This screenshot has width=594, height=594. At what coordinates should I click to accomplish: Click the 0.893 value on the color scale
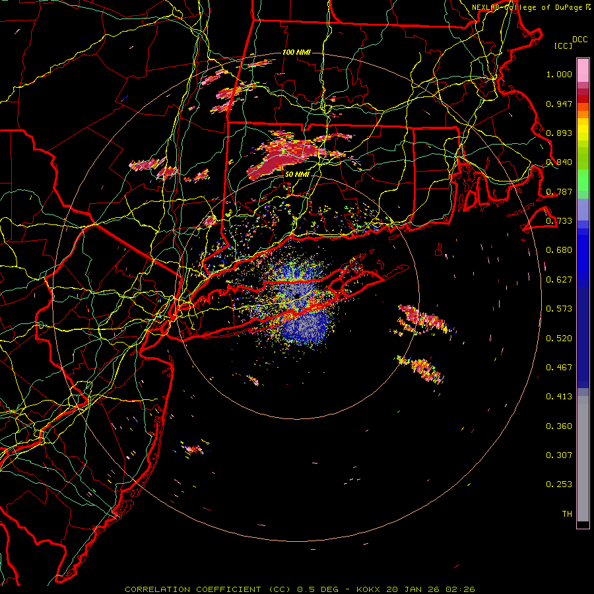559,133
